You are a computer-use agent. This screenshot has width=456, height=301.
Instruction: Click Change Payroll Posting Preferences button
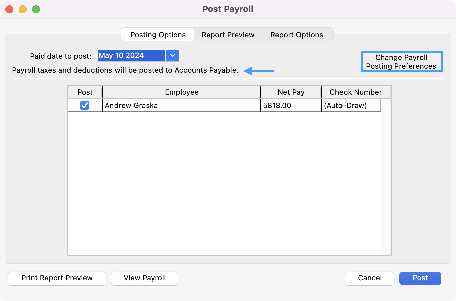tap(401, 62)
